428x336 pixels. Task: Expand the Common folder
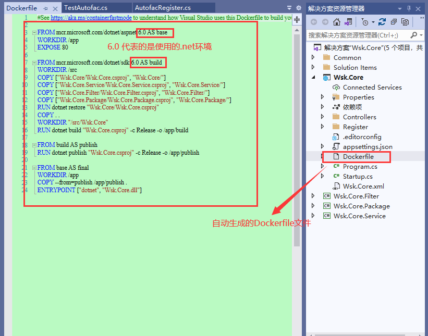coord(313,57)
